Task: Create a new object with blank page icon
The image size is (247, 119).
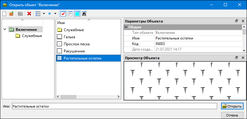Action: (x=4, y=14)
